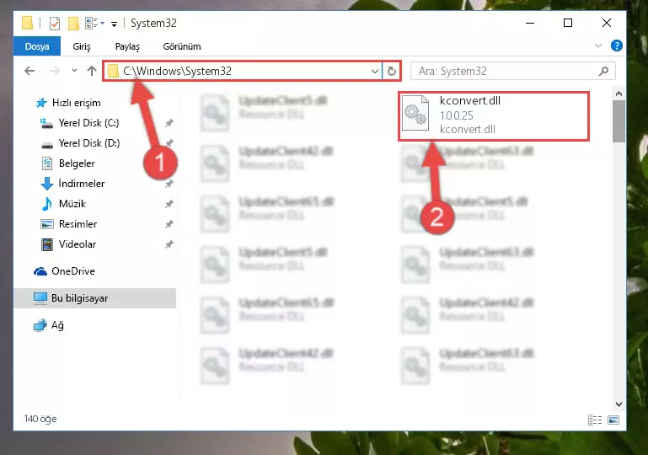Image resolution: width=648 pixels, height=455 pixels.
Task: Close the System32 window
Action: 606,23
